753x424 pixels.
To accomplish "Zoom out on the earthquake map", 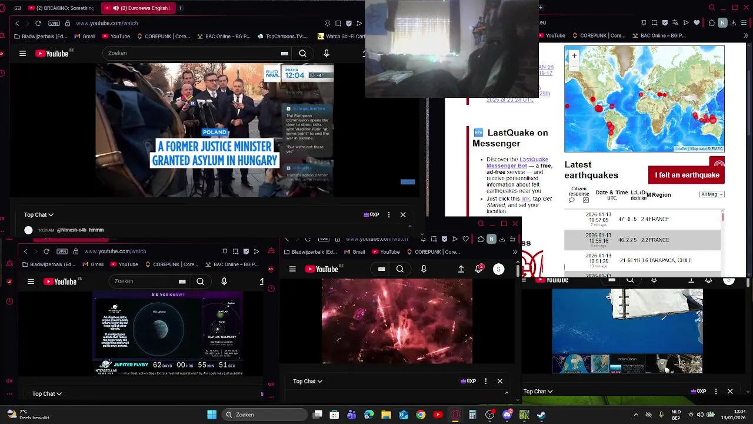I will pyautogui.click(x=574, y=65).
